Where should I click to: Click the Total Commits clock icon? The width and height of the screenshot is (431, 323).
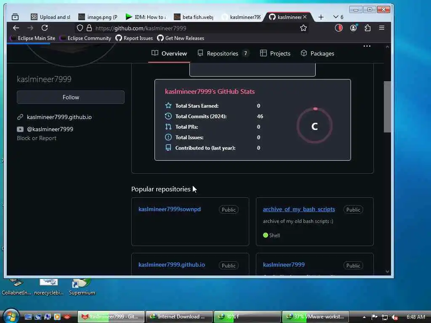168,116
